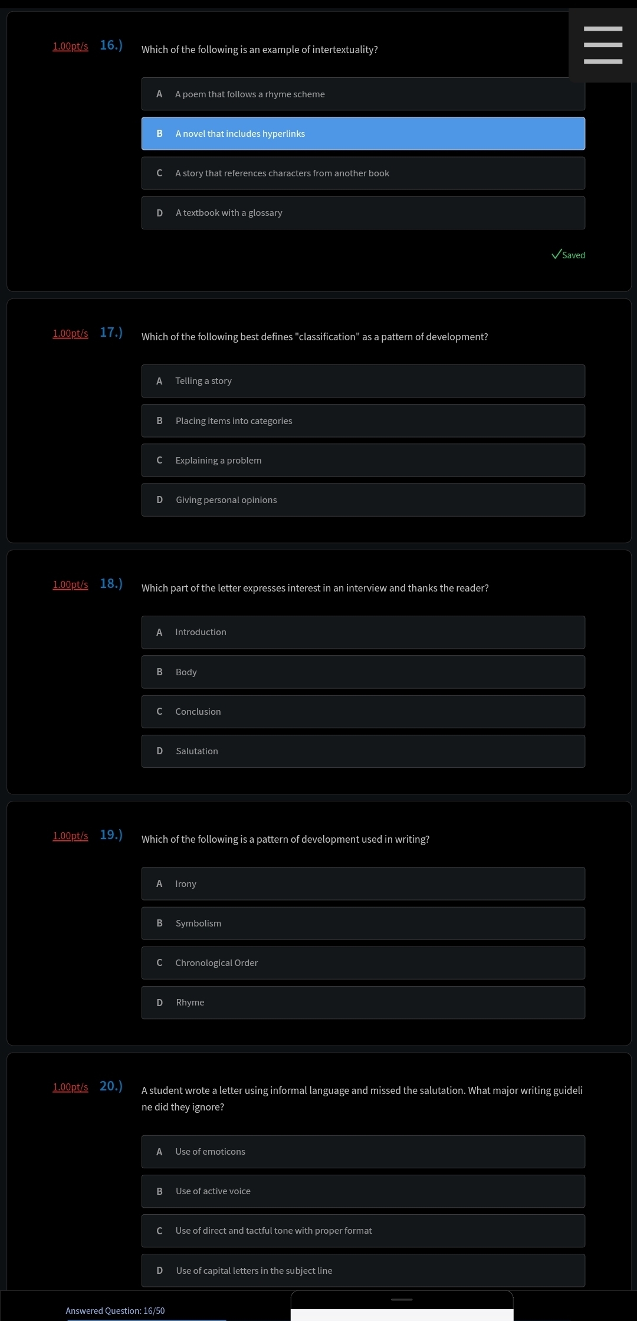This screenshot has height=1321, width=637.
Task: Select the 'Symbolism' answer option
Action: tap(363, 923)
